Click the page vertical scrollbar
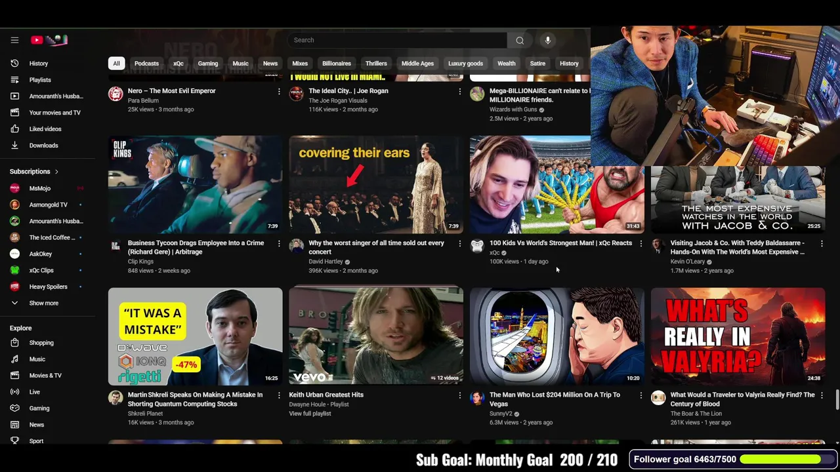 click(x=837, y=400)
